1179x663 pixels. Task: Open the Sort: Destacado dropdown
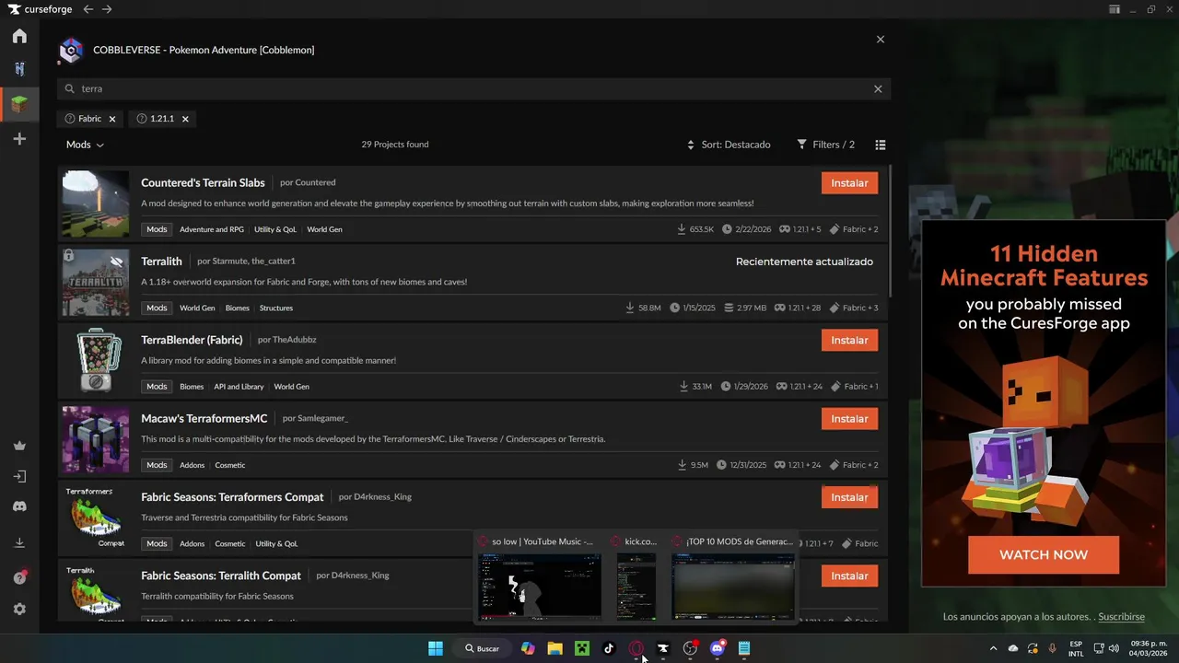click(729, 145)
